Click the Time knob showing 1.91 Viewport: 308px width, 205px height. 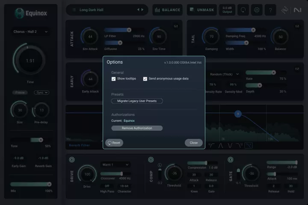(x=30, y=61)
